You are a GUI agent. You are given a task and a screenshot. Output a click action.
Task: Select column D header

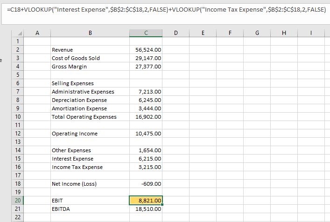click(x=176, y=33)
